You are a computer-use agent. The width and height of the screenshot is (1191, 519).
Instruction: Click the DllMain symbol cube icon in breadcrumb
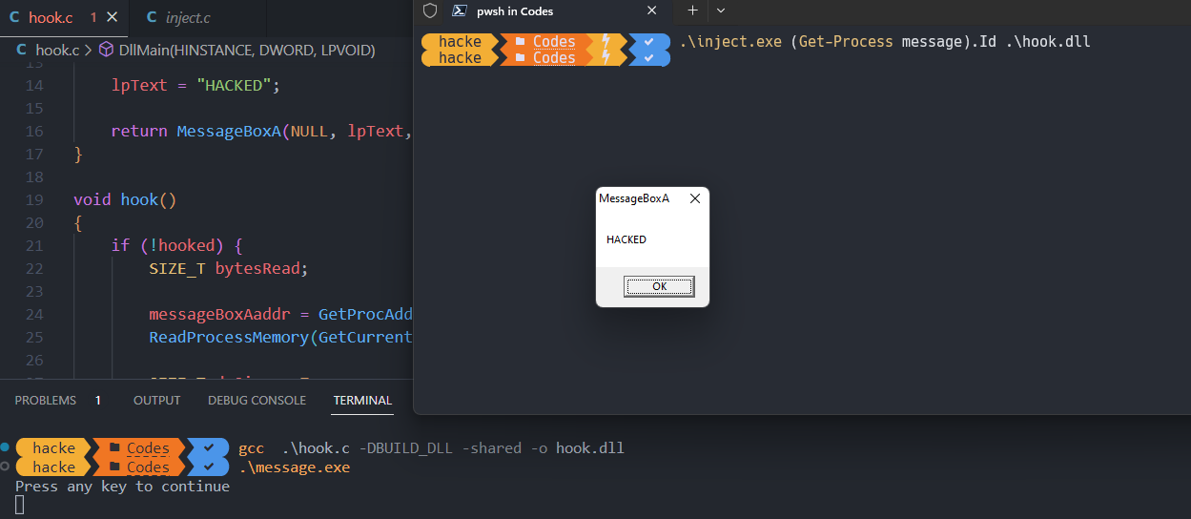pos(107,50)
